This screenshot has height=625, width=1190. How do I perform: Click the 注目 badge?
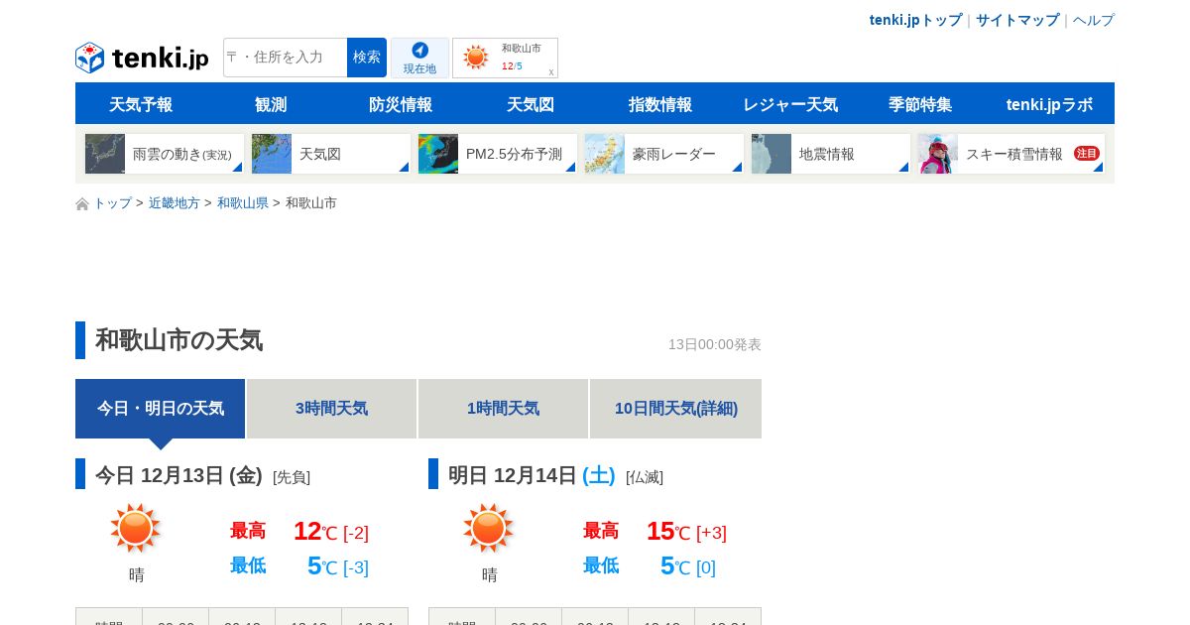click(1087, 154)
